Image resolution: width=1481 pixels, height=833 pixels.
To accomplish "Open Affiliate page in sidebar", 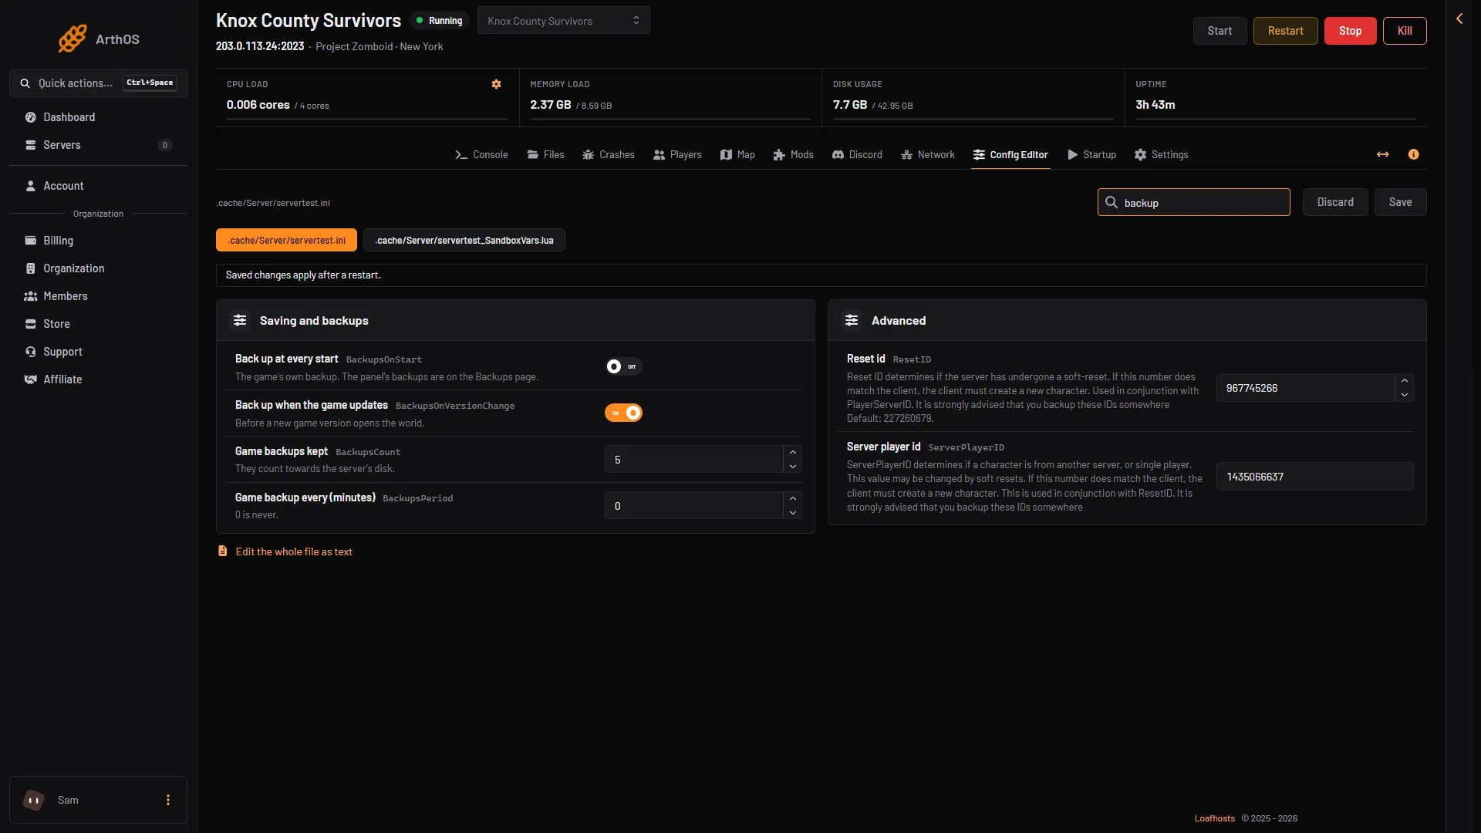I will 98,379.
